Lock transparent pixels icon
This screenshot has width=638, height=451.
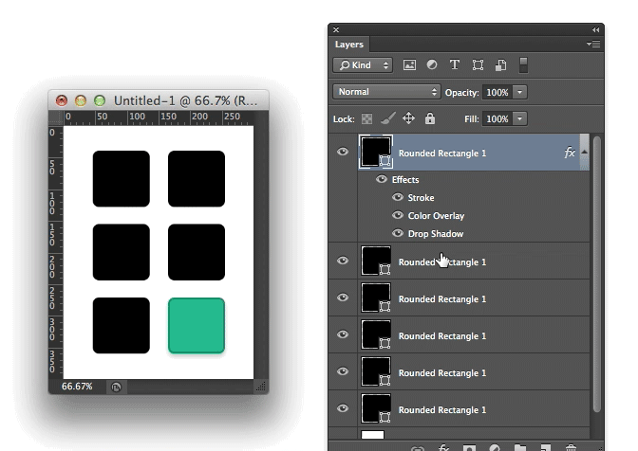tap(367, 118)
